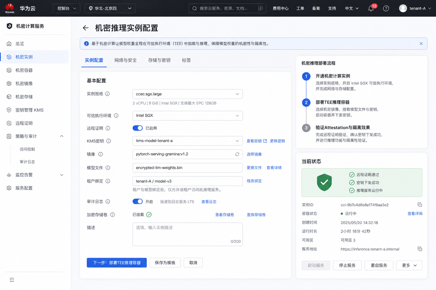This screenshot has width=436, height=290.
Task: Open the 更多 actions dropdown
Action: point(409,265)
